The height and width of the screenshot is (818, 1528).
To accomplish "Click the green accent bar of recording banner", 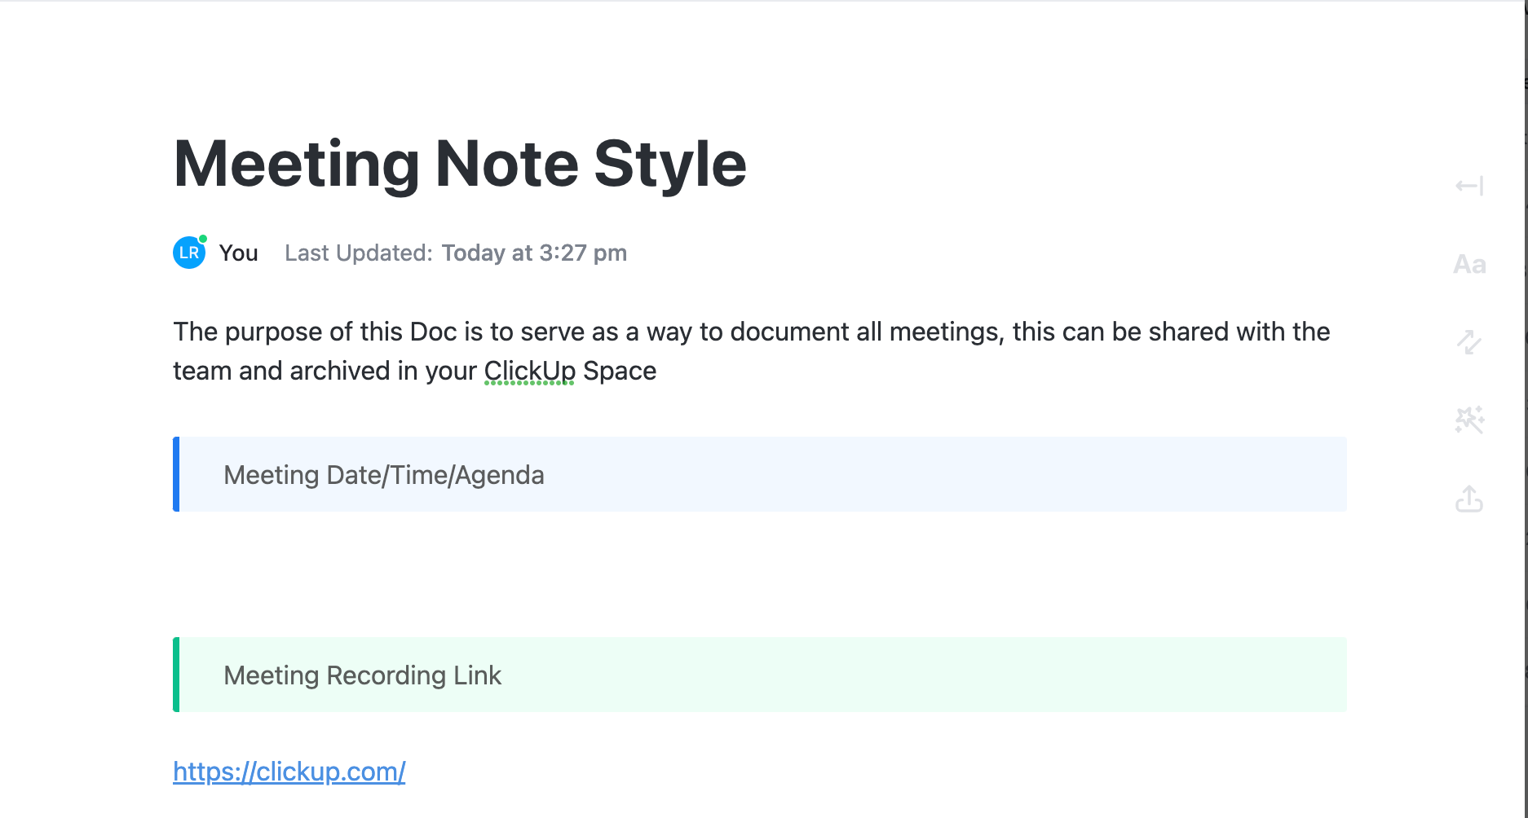I will [x=176, y=675].
